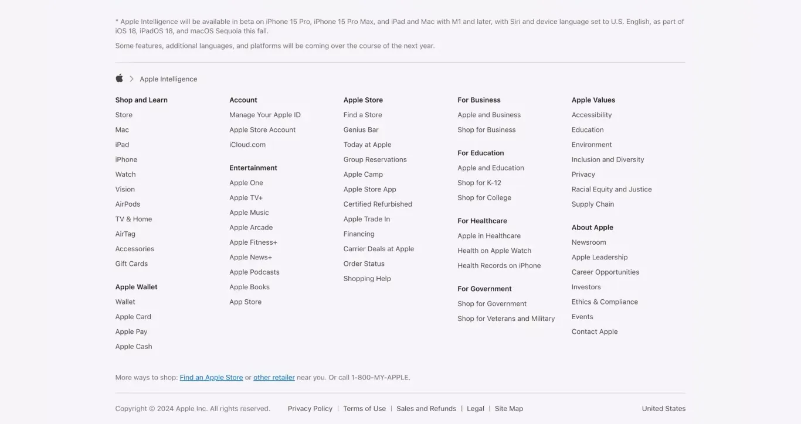Go to Apple TV+
The image size is (801, 424).
(x=246, y=198)
